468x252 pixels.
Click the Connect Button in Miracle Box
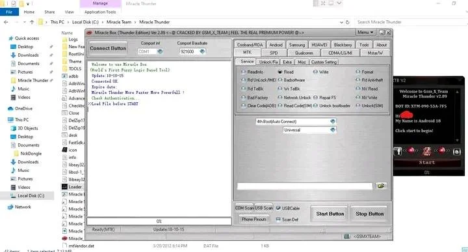pyautogui.click(x=108, y=48)
